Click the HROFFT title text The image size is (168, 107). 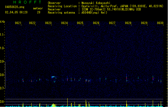click(27, 2)
